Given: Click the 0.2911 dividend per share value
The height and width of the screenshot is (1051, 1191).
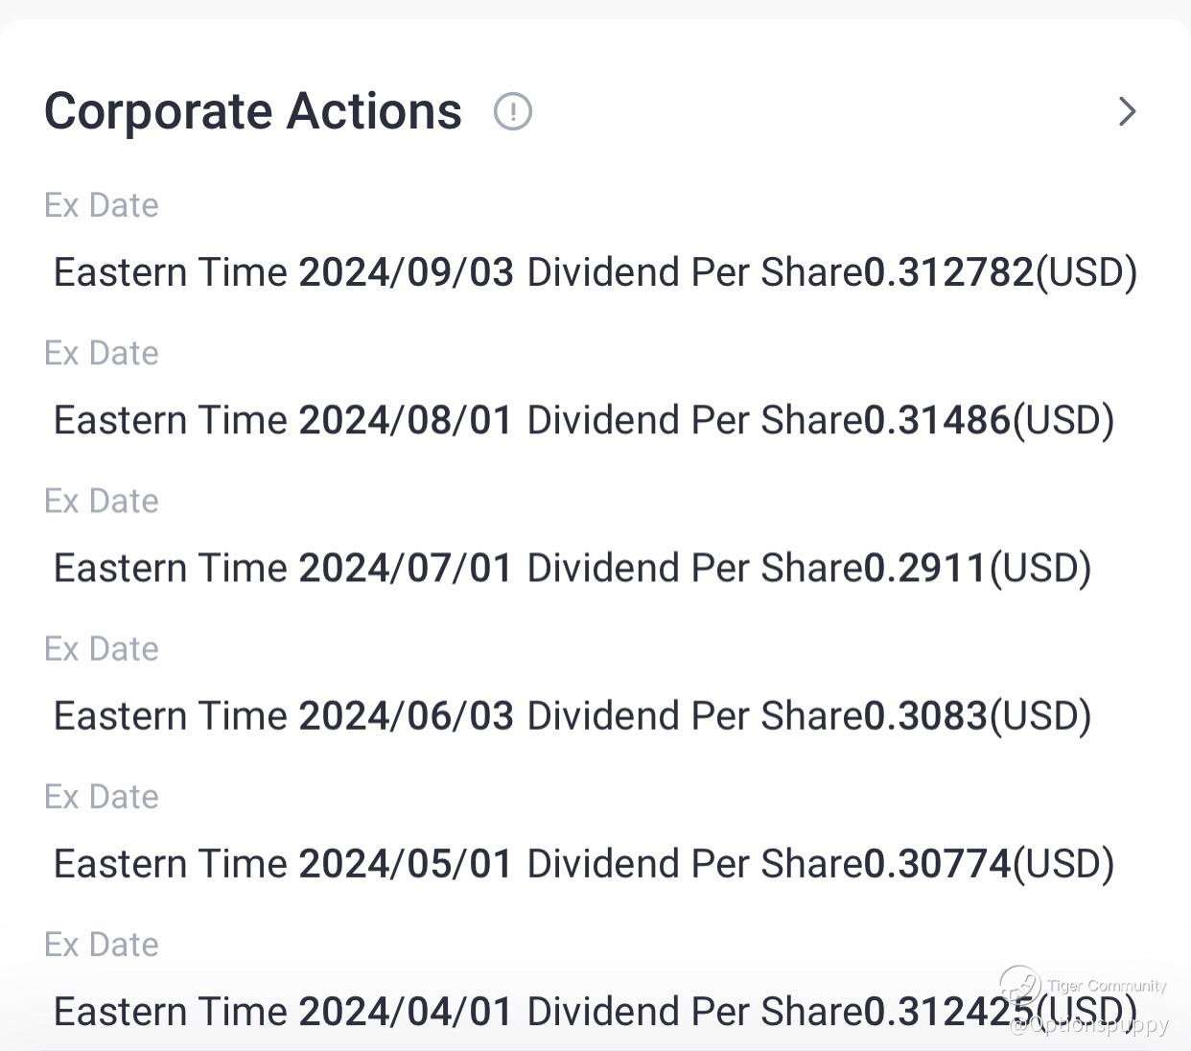Looking at the screenshot, I should coord(926,568).
